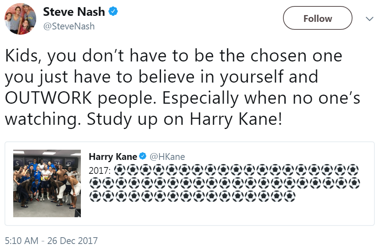The width and height of the screenshot is (388, 247).
Task: Click the last soccer ball in first row
Action: click(x=352, y=170)
